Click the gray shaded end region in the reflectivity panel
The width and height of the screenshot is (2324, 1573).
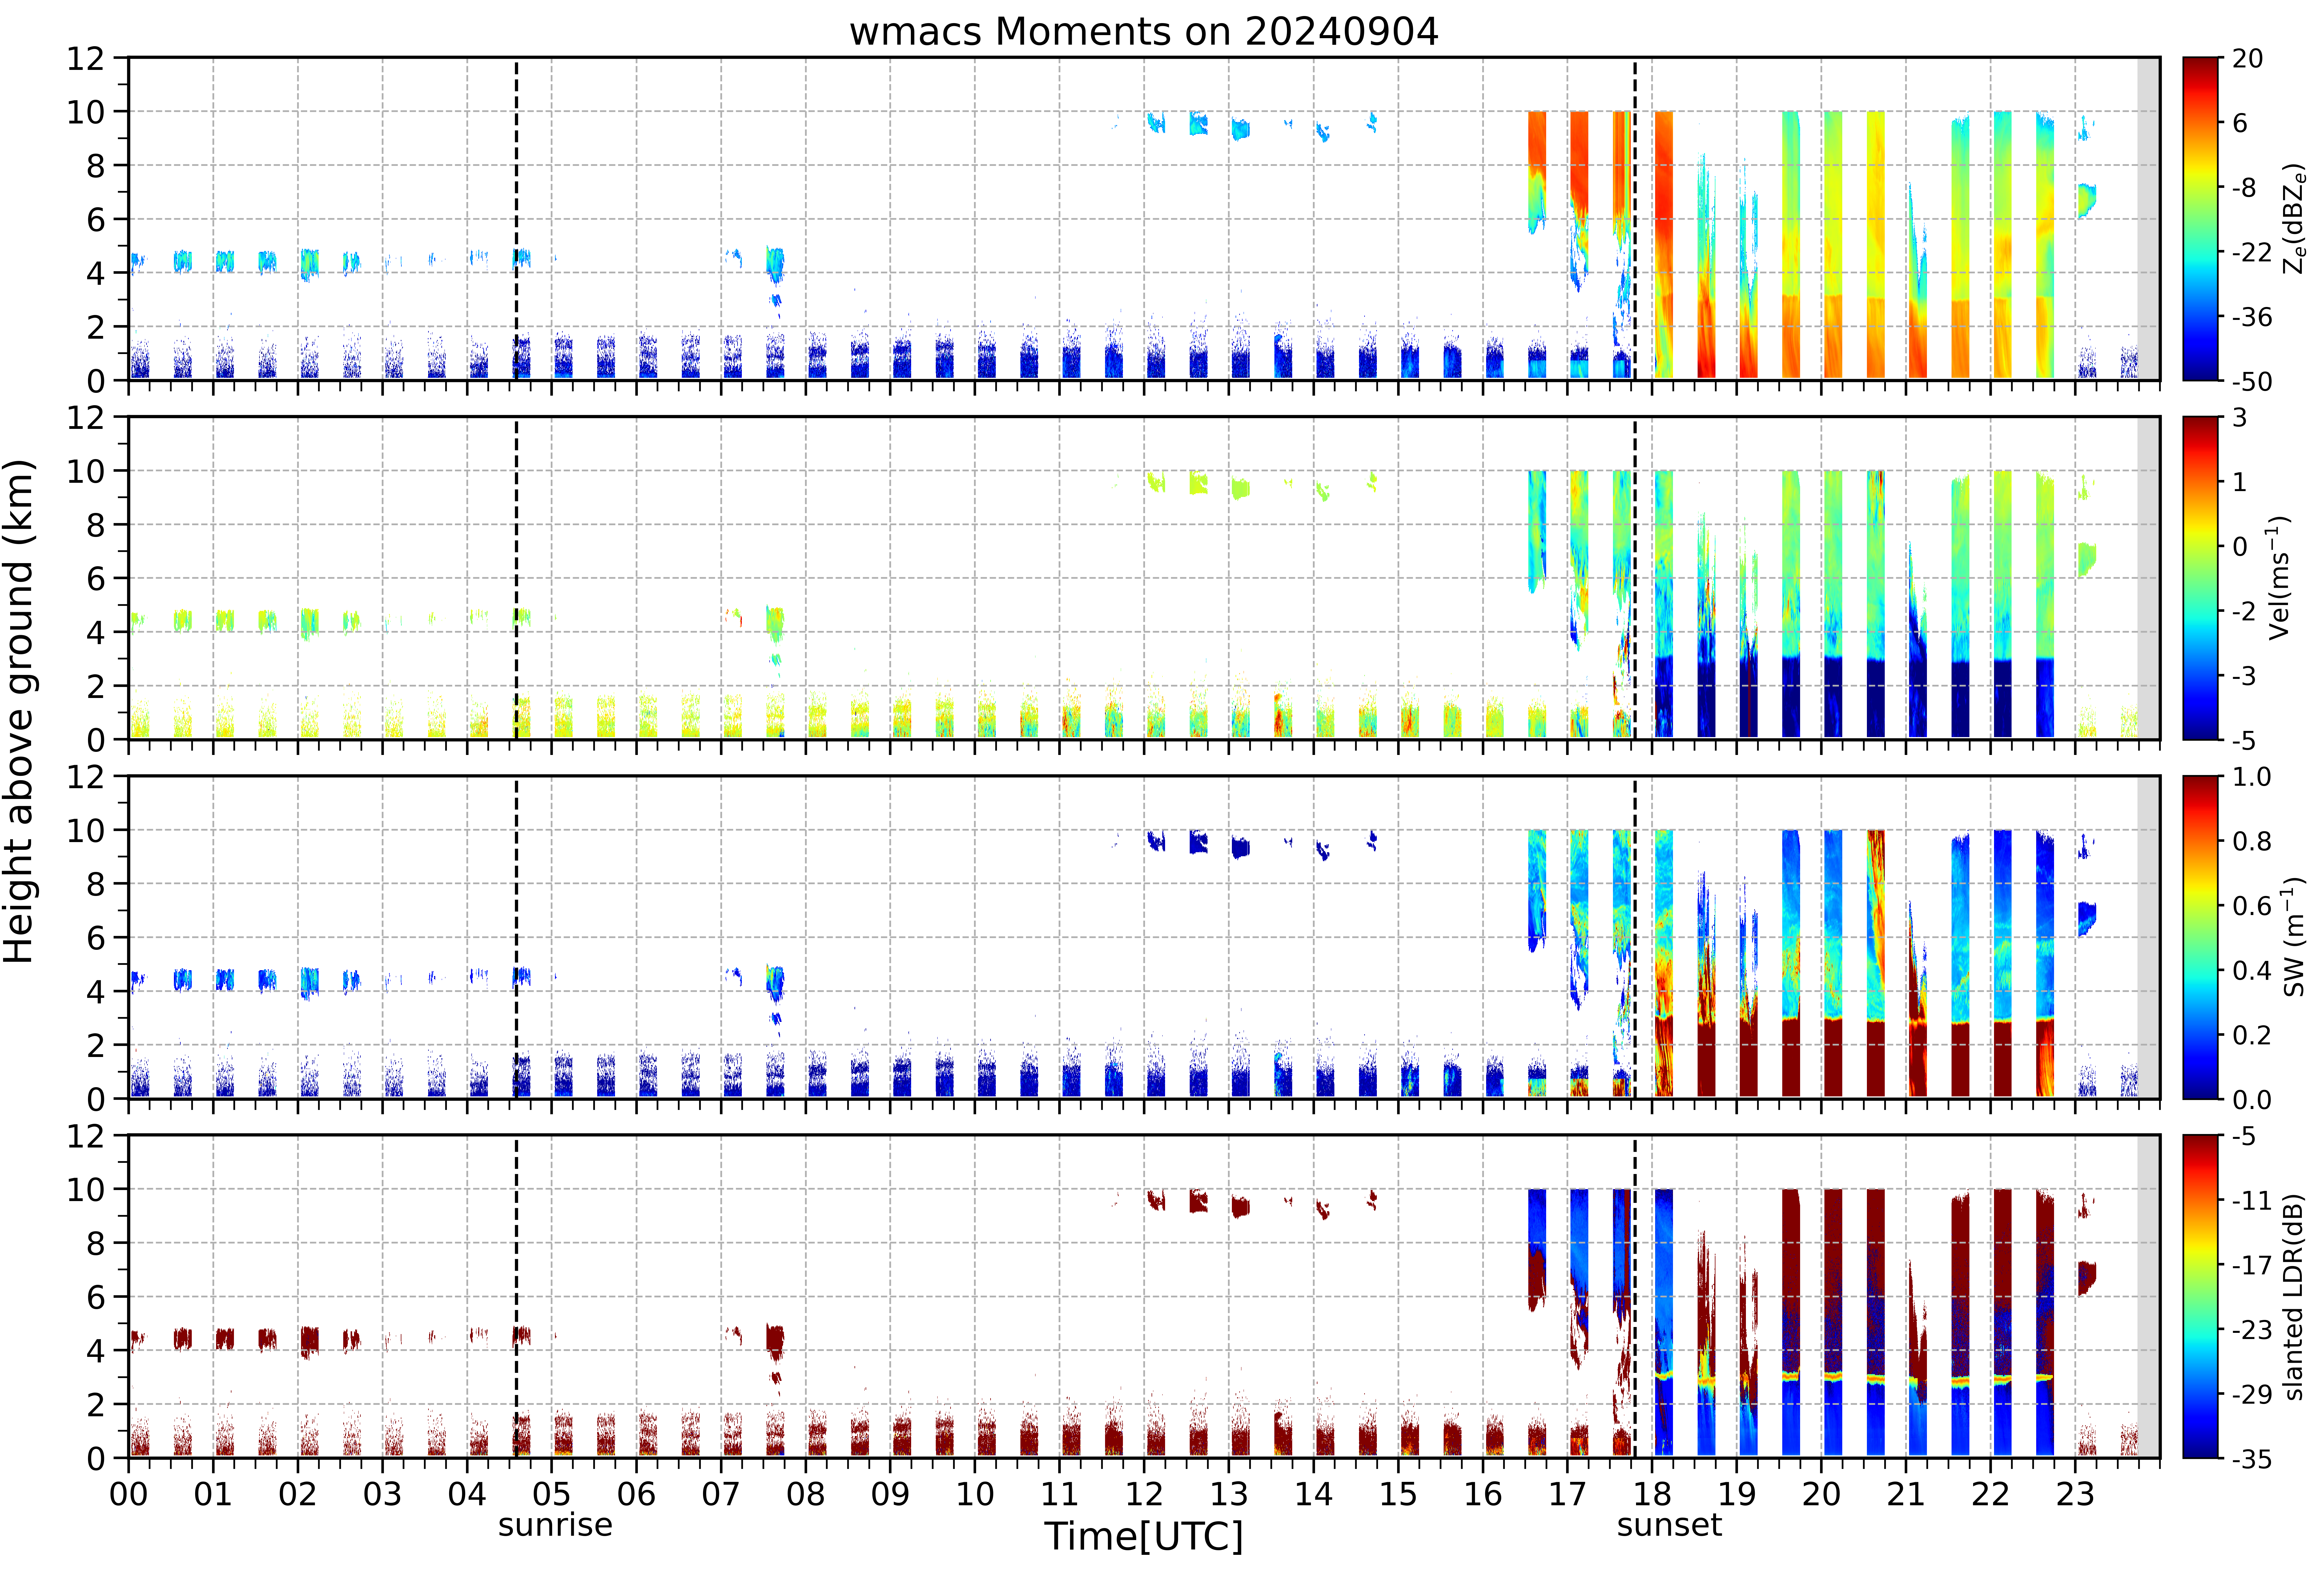[x=2148, y=219]
